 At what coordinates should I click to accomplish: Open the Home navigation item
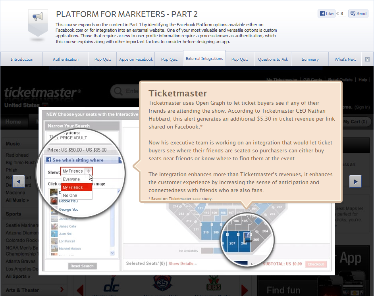pos(13,122)
